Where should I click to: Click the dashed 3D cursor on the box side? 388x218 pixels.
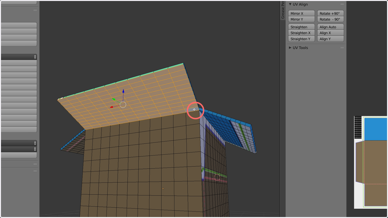pos(217,177)
